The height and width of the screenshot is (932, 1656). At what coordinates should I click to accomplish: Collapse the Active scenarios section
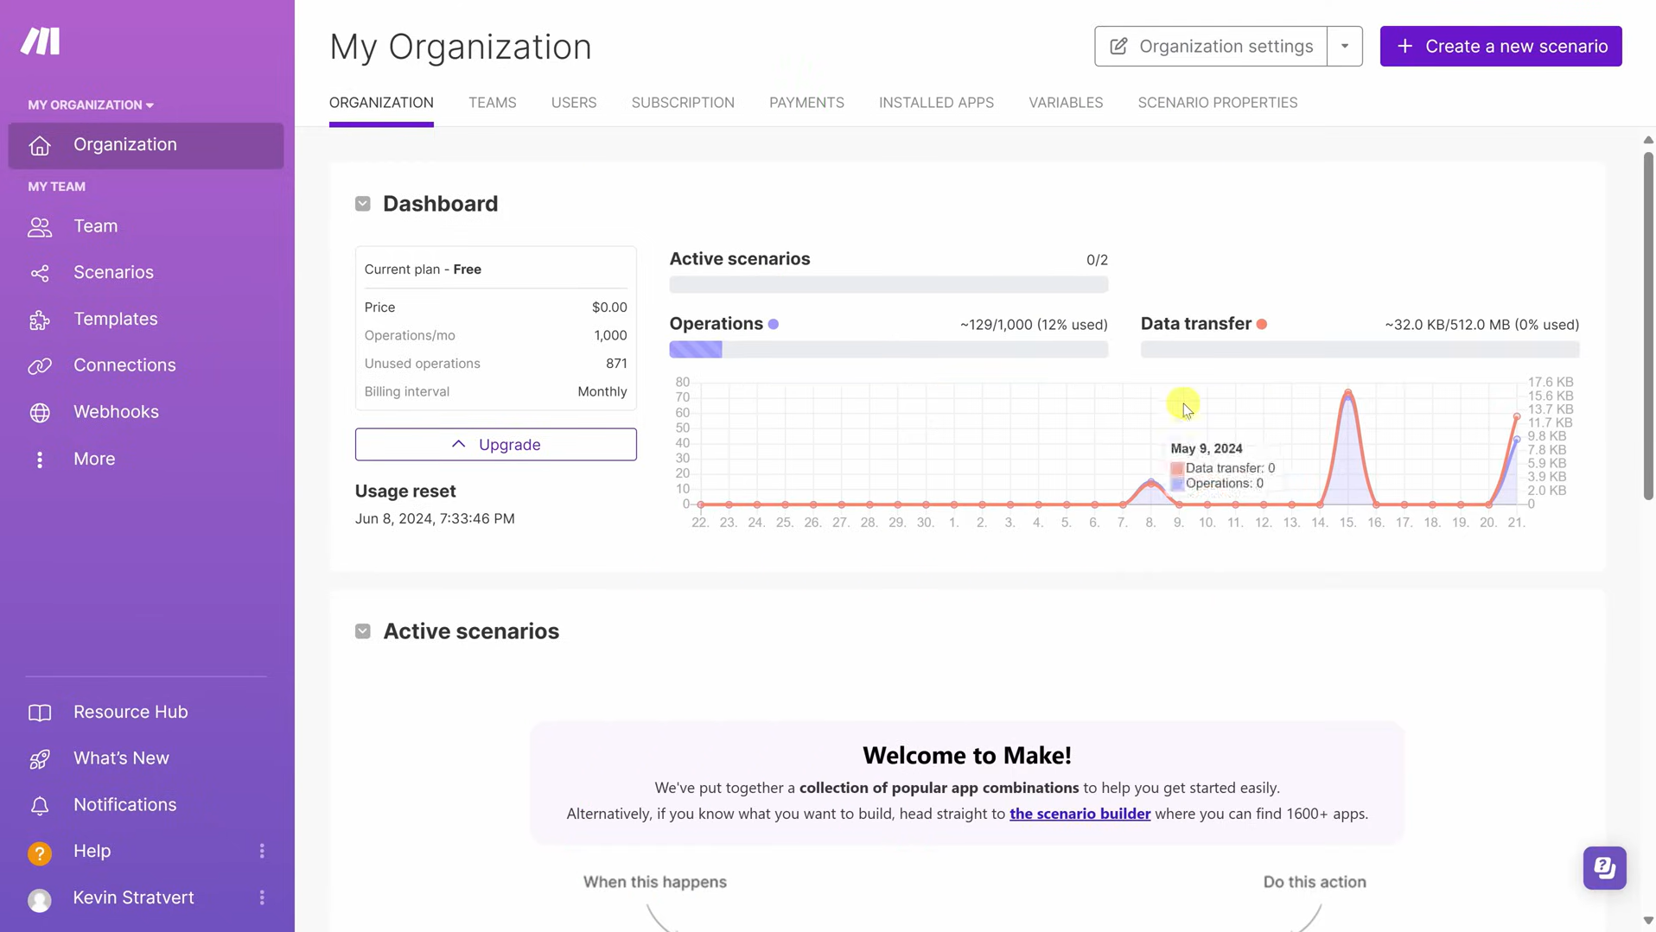[363, 631]
